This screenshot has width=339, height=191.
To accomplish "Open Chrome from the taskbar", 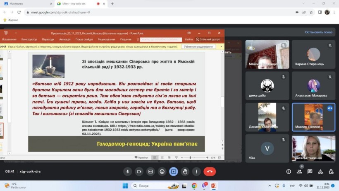I will (x=194, y=186).
